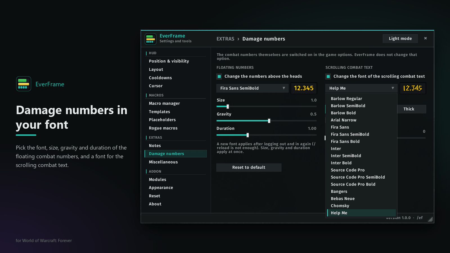Open Position & visibility settings page
This screenshot has height=253, width=450.
(175, 61)
